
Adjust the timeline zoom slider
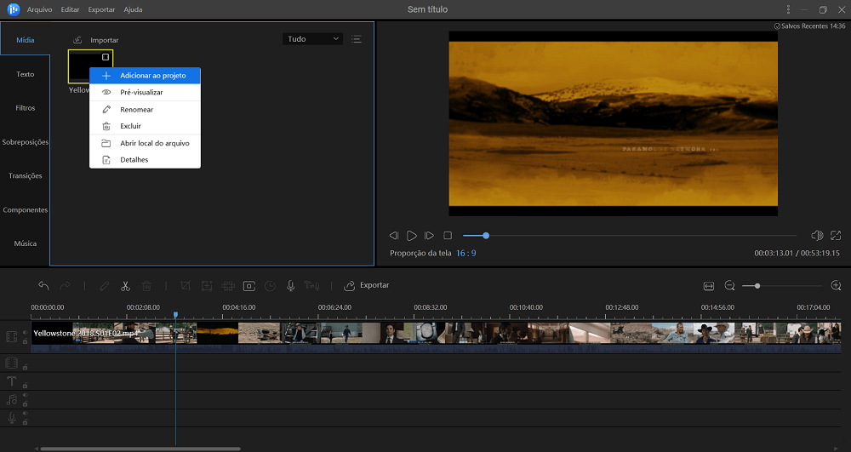[781, 286]
